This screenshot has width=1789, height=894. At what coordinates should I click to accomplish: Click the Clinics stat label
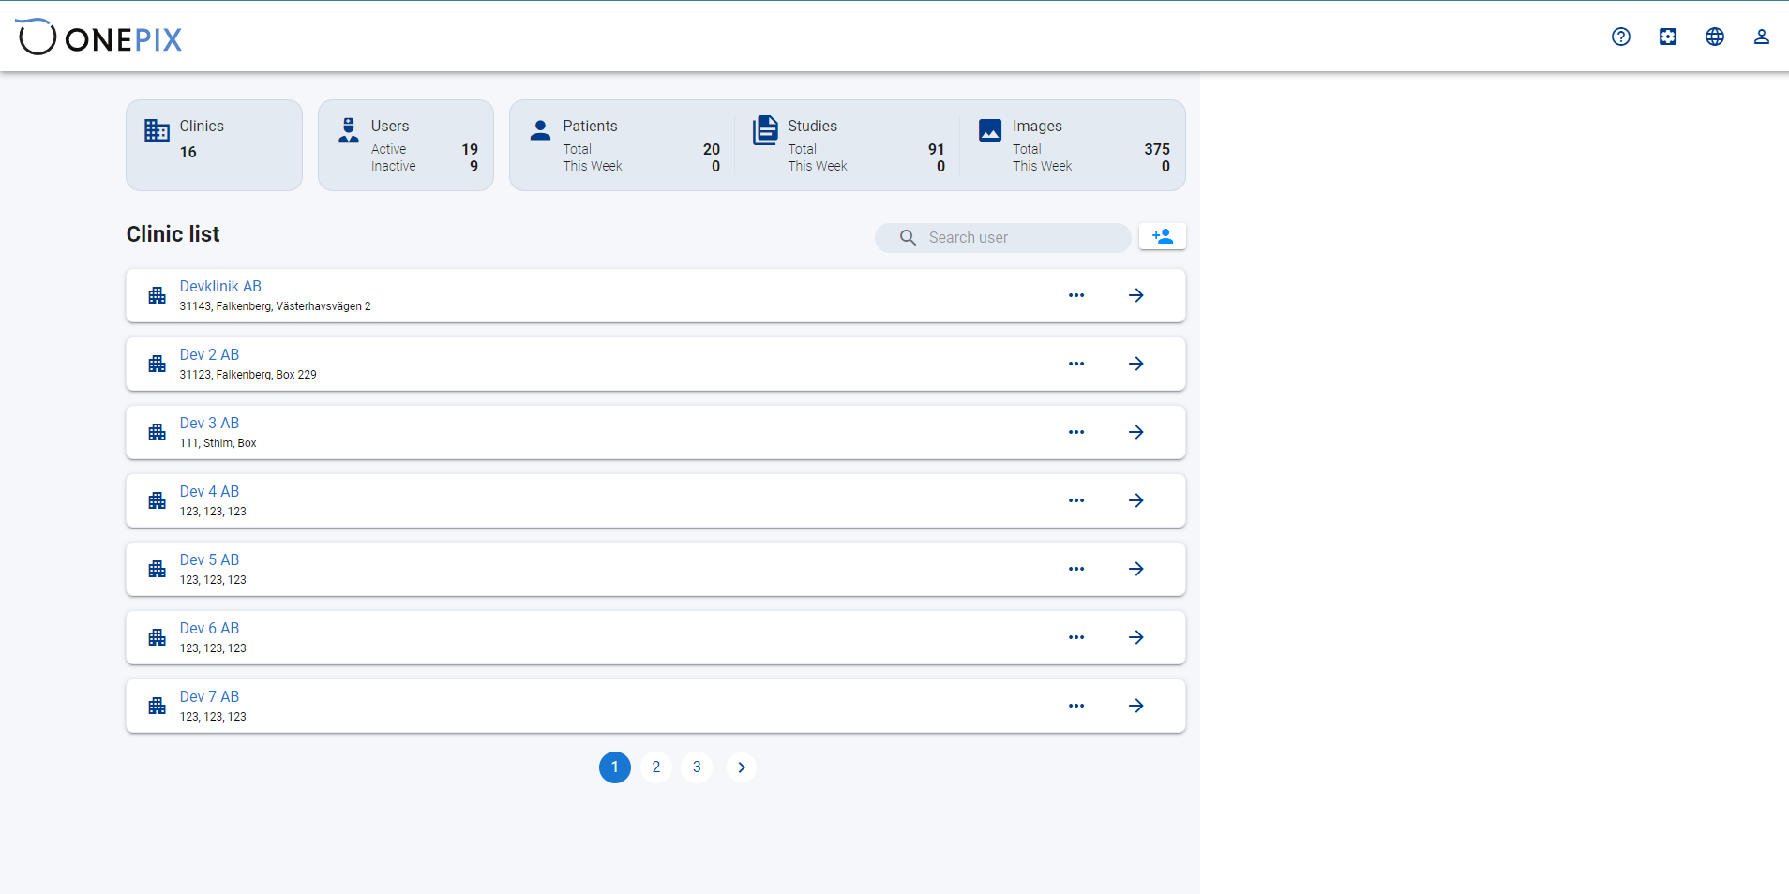coord(202,126)
